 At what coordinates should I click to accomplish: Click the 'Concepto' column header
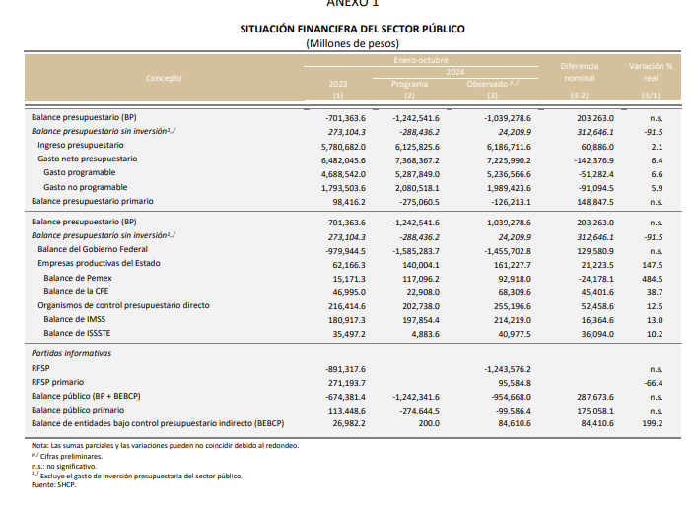(x=164, y=78)
